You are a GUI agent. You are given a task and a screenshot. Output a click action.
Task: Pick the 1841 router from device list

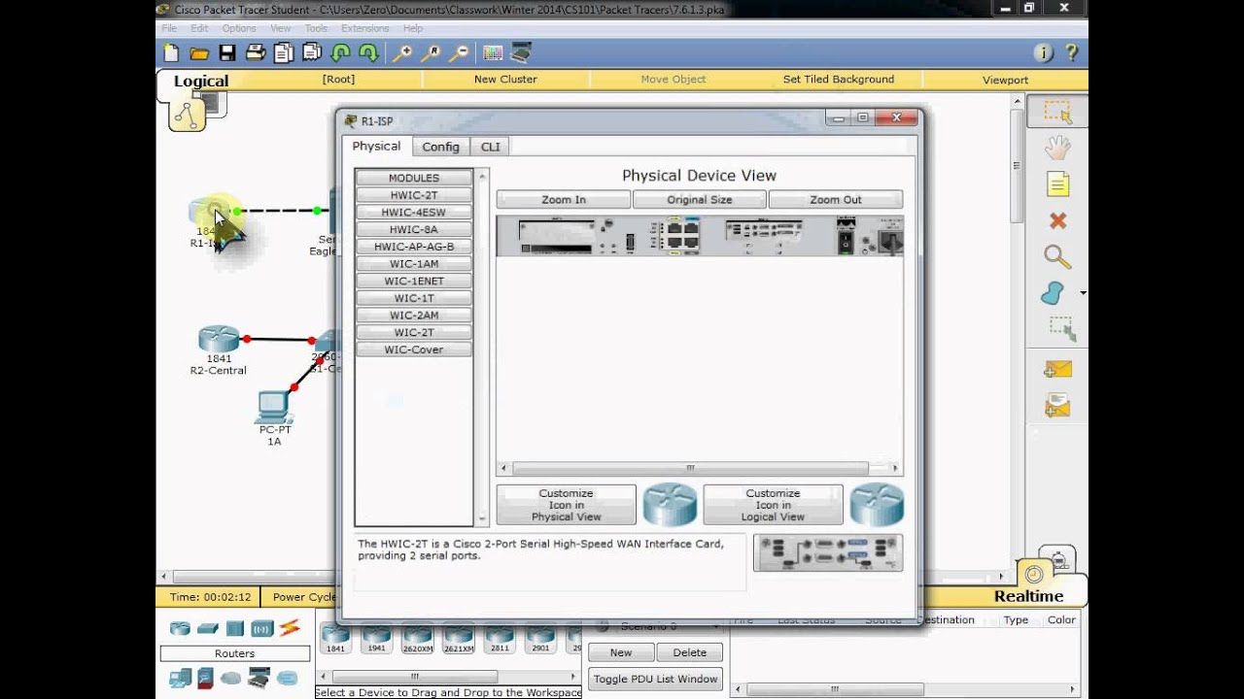pyautogui.click(x=335, y=639)
